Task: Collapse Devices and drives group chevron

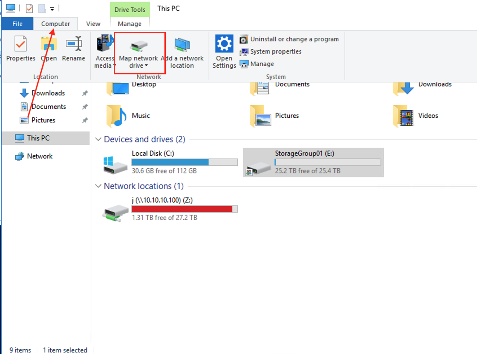Action: (x=98, y=139)
